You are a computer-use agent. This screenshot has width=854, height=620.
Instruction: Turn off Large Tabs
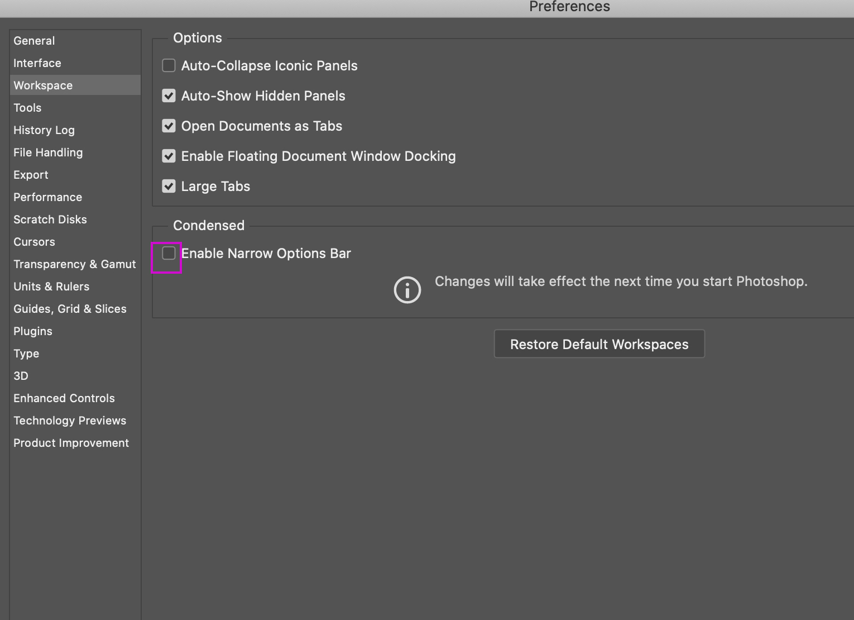pyautogui.click(x=169, y=186)
